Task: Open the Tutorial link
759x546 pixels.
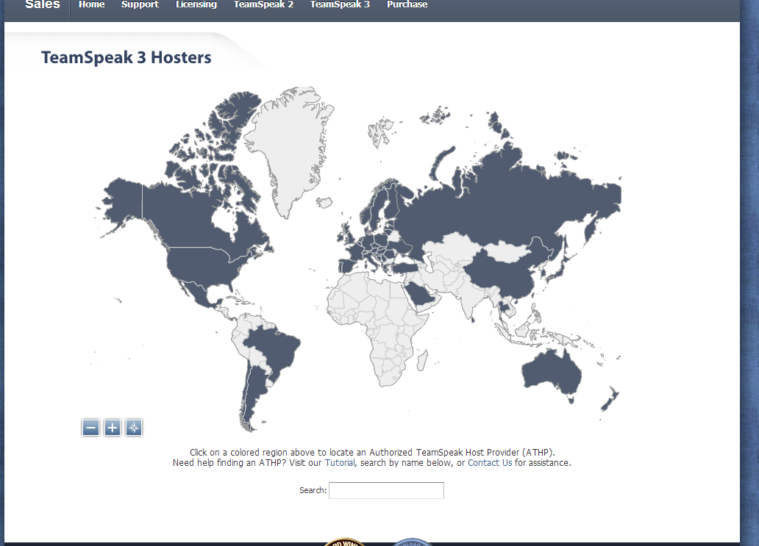Action: point(340,463)
